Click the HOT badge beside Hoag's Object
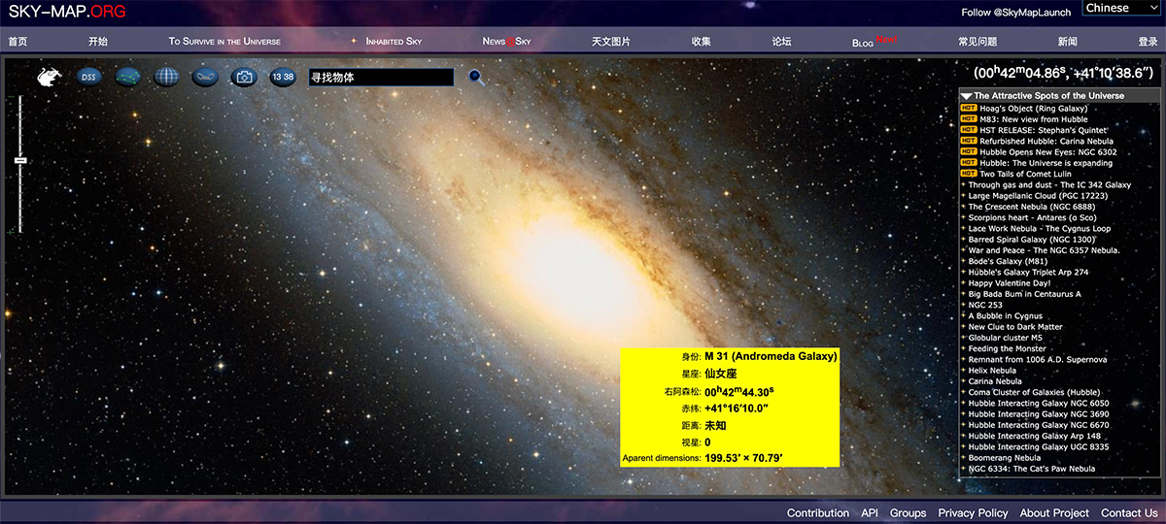The height and width of the screenshot is (524, 1166). [x=968, y=109]
